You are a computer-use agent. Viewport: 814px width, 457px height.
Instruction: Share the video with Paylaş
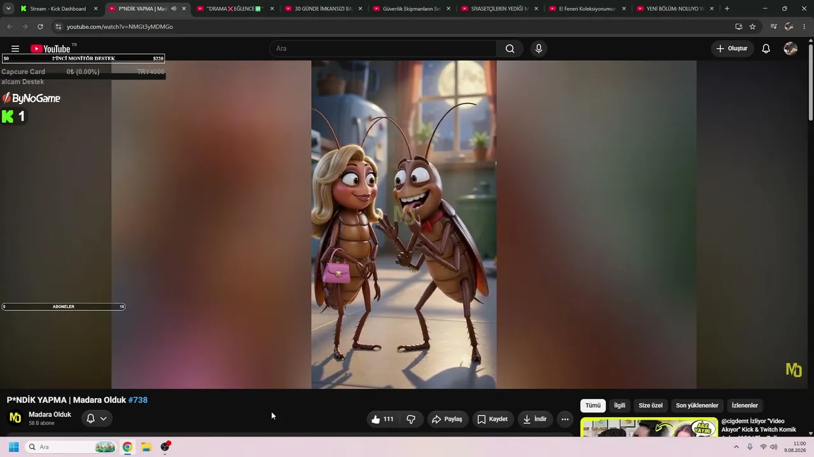[x=447, y=419]
